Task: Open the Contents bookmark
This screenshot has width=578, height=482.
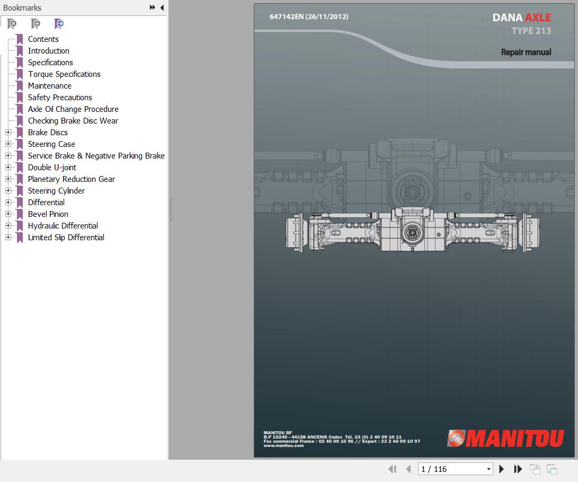Action: (43, 39)
